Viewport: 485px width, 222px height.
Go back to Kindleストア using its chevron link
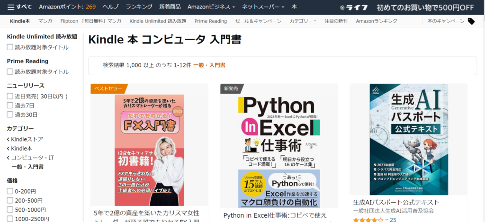click(25, 139)
